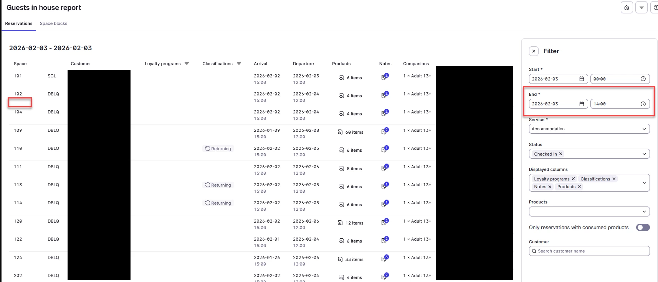Open the End date calendar picker
The width and height of the screenshot is (658, 282).
[x=582, y=104]
